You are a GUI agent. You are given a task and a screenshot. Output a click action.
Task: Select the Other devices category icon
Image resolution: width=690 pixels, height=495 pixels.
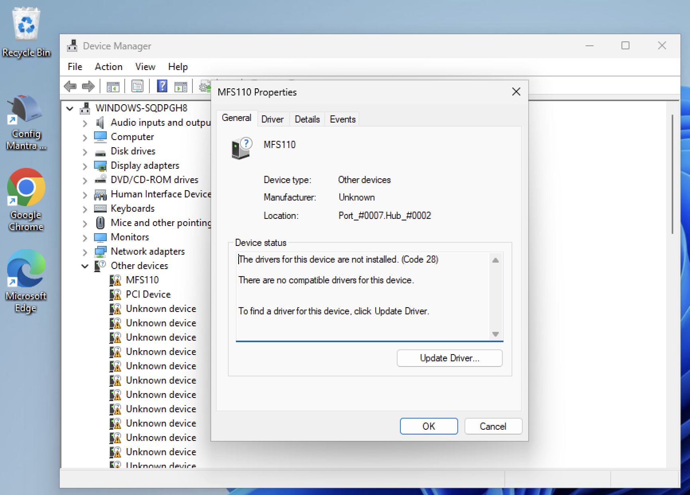pos(100,266)
